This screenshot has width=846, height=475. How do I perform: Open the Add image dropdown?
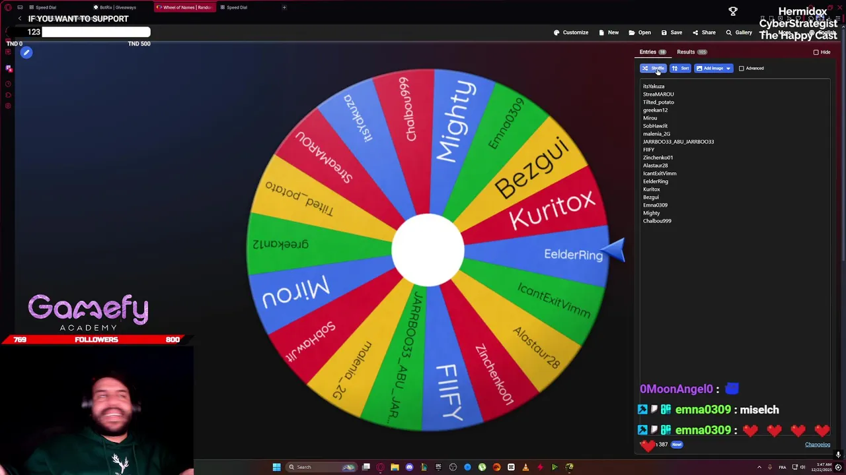[x=713, y=69]
